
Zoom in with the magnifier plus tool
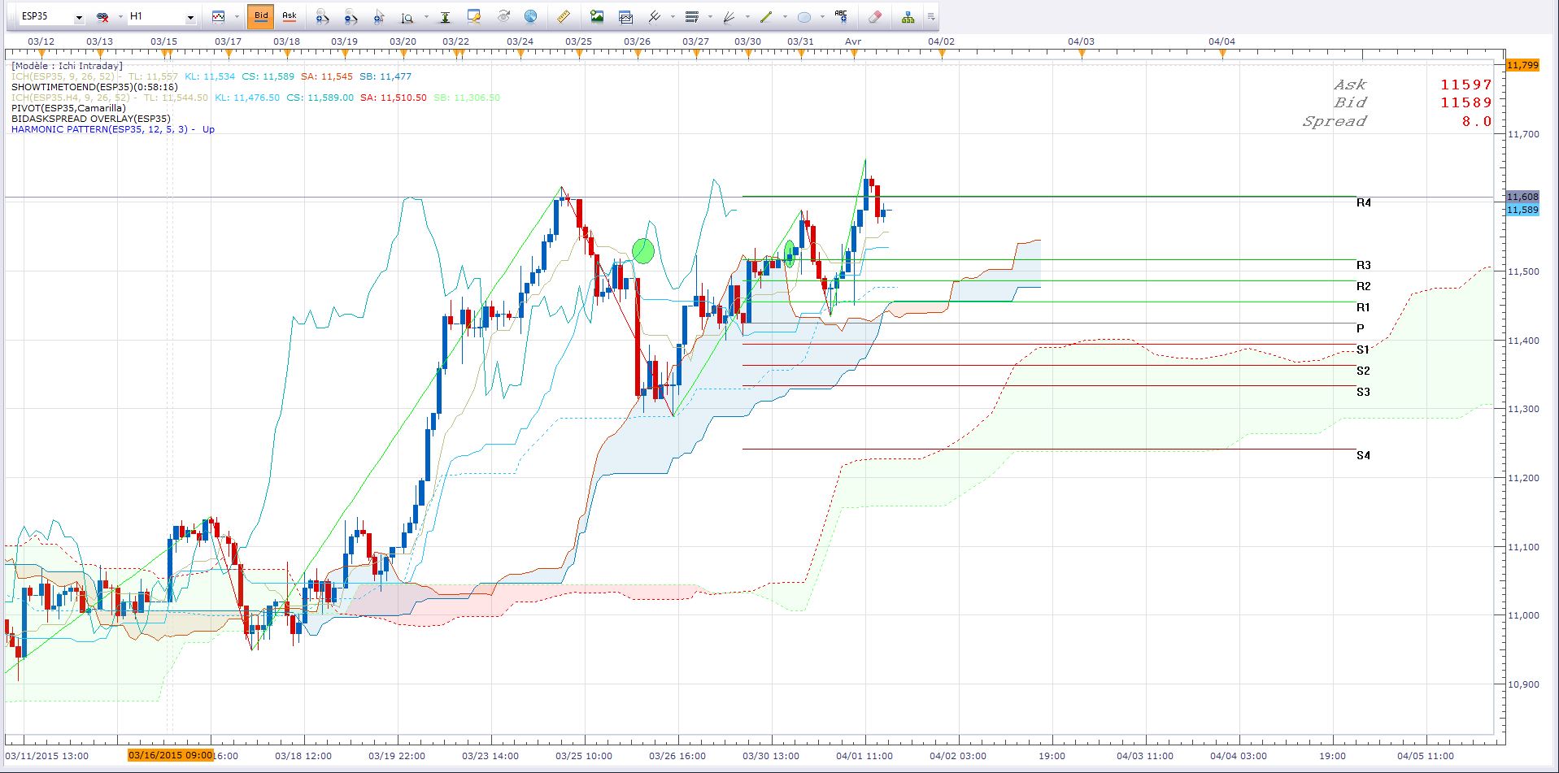(x=322, y=16)
